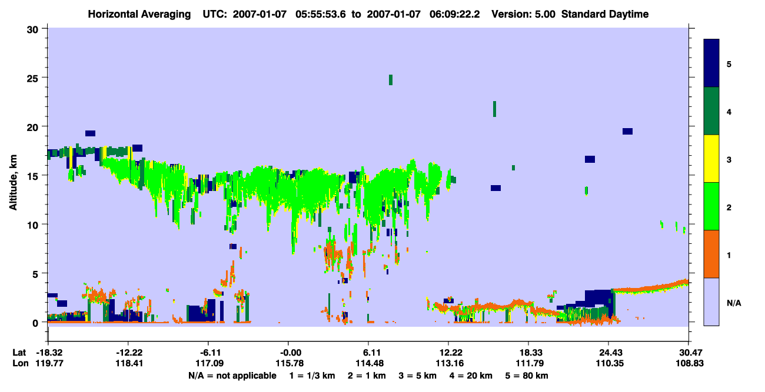Click 'Standard Daytime' in the title

click(605, 14)
